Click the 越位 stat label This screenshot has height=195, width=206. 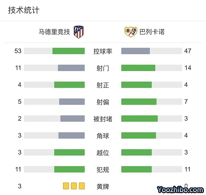[x=103, y=152]
